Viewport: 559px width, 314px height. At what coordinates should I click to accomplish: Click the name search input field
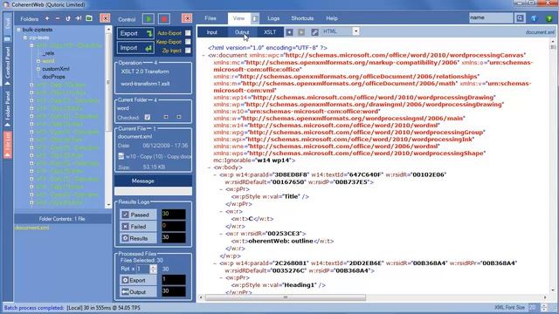pos(491,17)
